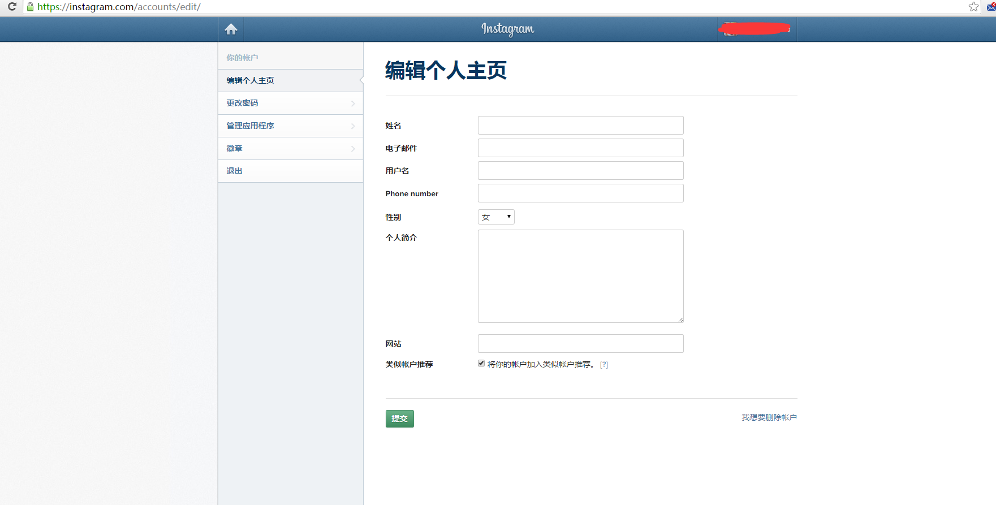Open 更改密码 in the sidebar
This screenshot has width=996, height=505.
tap(290, 103)
